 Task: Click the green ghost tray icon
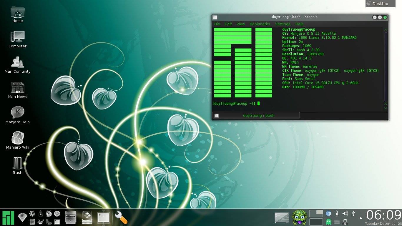pyautogui.click(x=329, y=222)
